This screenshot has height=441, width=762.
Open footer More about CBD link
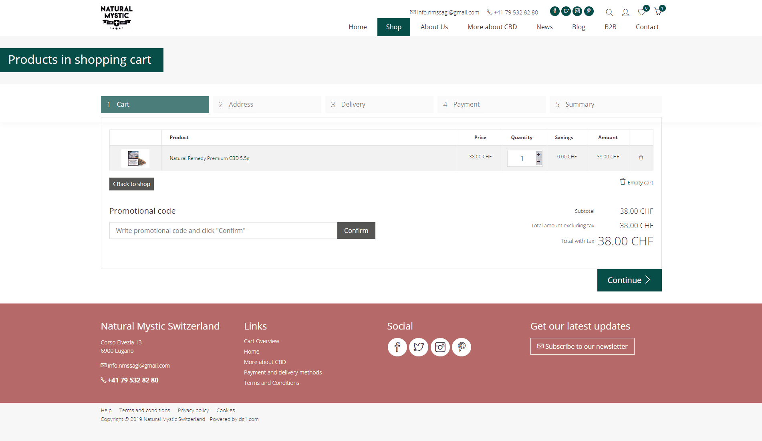265,362
